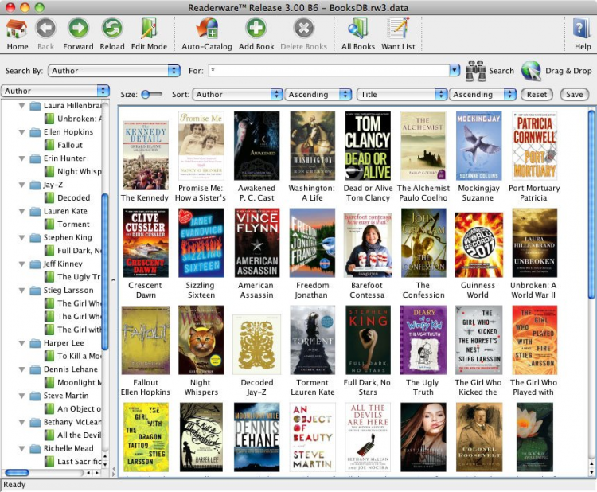The image size is (597, 492).
Task: Select 'An Object o' tree row
Action: (72, 409)
